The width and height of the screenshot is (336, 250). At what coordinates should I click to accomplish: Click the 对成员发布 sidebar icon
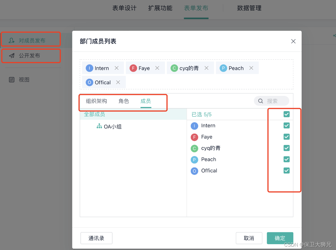pos(11,40)
